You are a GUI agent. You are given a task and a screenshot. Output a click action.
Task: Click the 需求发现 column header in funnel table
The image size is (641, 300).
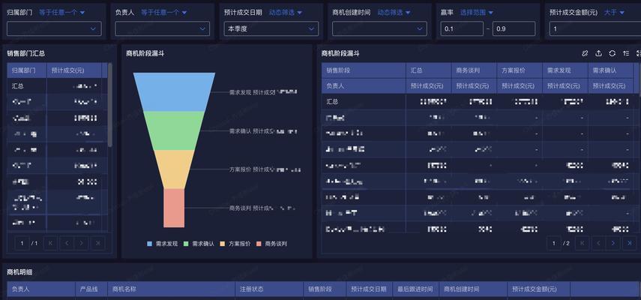coord(565,70)
